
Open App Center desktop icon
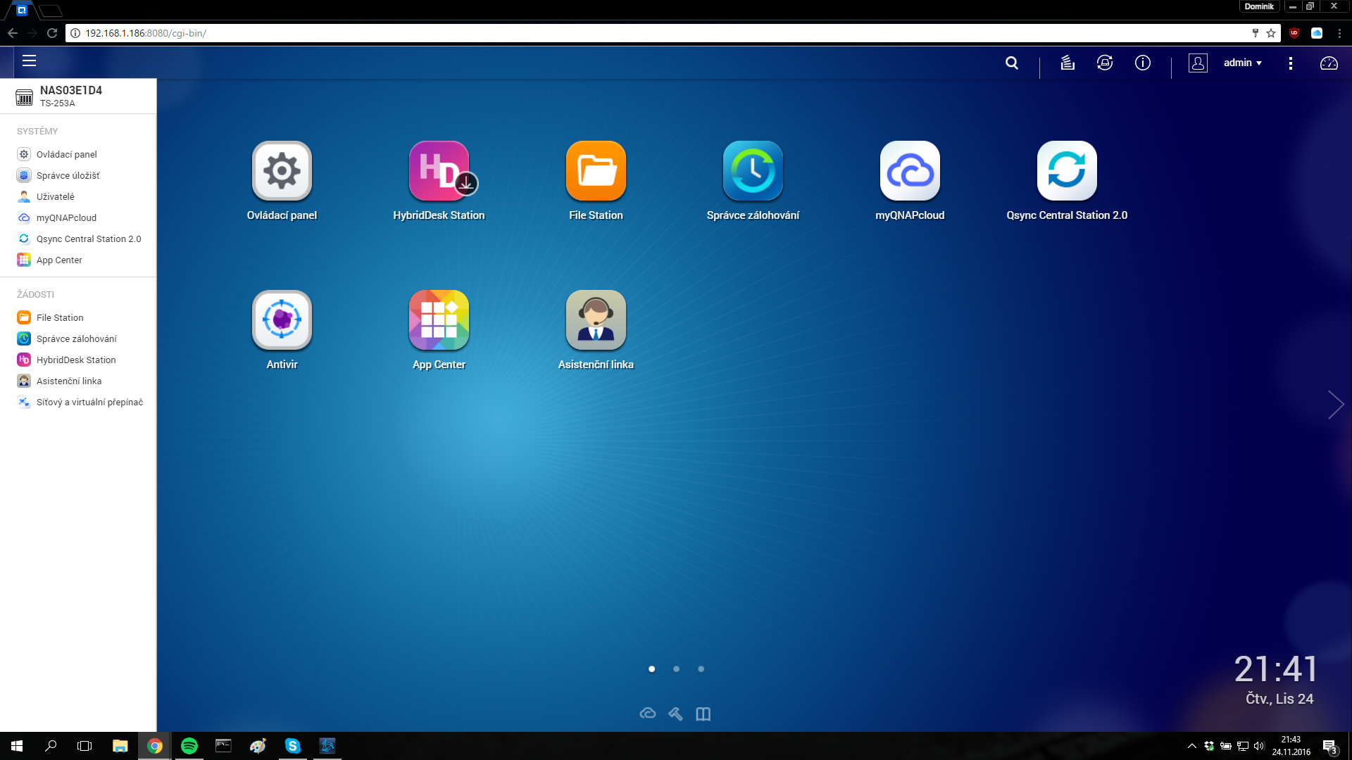click(439, 320)
